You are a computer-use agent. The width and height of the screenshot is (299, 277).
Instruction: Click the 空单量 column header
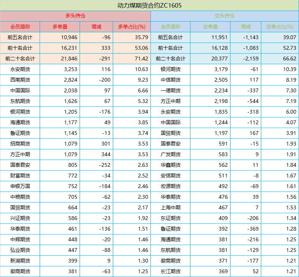[210, 27]
